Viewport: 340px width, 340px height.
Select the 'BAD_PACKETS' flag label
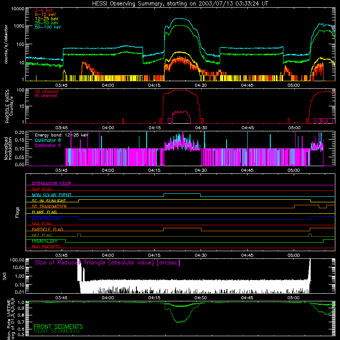pos(46,246)
